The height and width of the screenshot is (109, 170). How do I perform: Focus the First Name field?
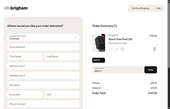click(25, 56)
